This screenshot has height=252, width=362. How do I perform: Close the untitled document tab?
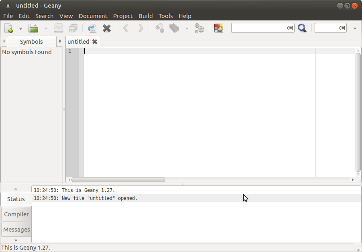click(95, 42)
